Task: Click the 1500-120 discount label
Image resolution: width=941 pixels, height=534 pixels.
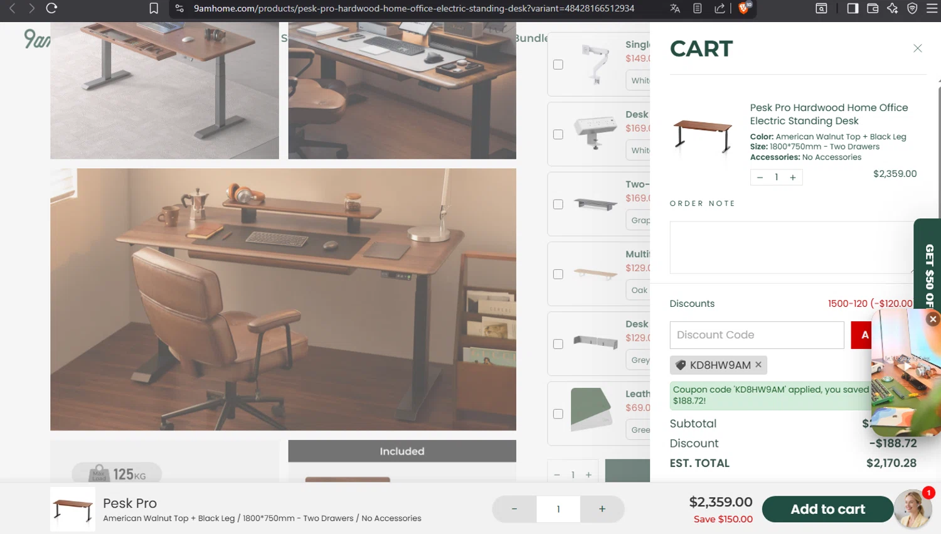Action: point(871,304)
